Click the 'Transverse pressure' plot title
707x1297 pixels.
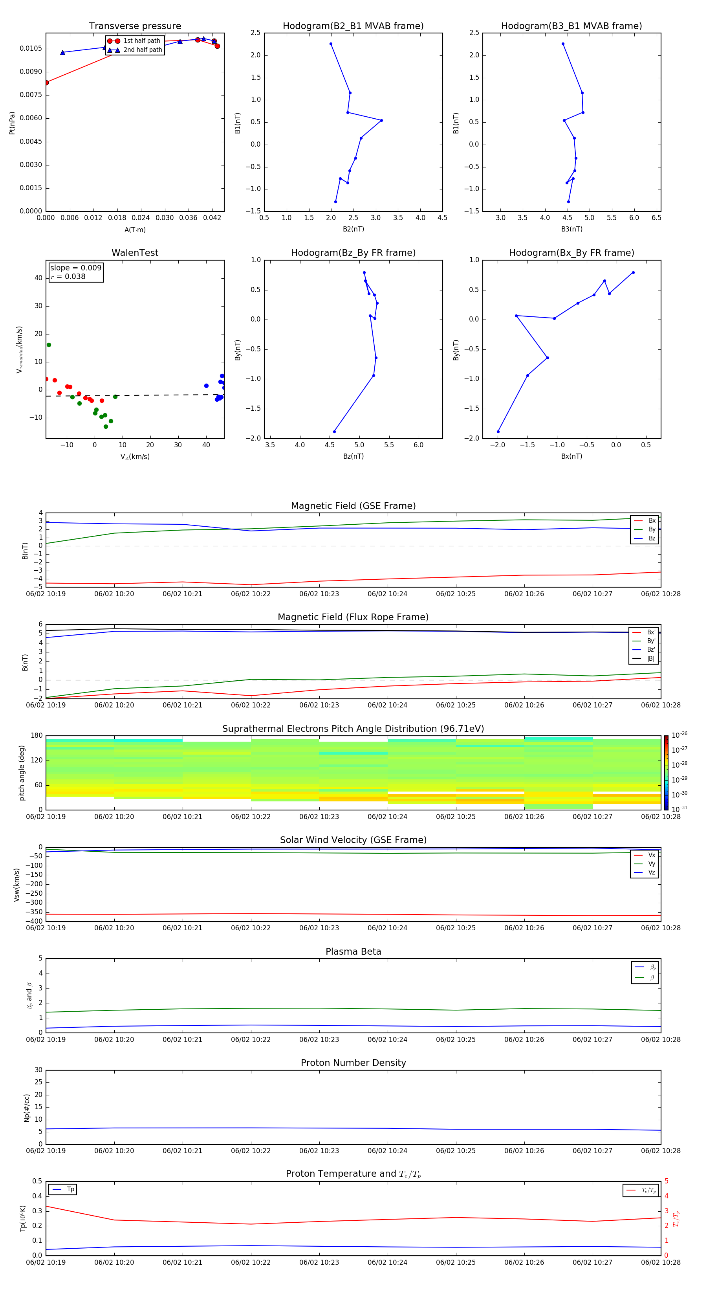pos(135,26)
